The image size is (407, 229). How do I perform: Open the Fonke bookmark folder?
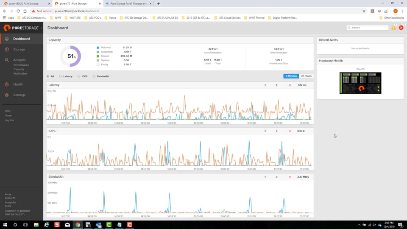[110, 18]
